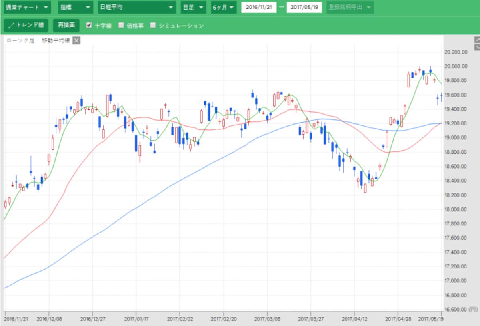The image size is (480, 326).
Task: Click the end date field 2017/05/19
Action: 304,7
